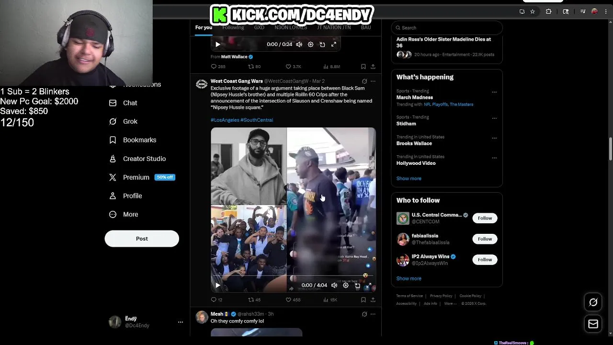Repost the West Coast Gang Wars post
This screenshot has width=613, height=345.
point(250,300)
